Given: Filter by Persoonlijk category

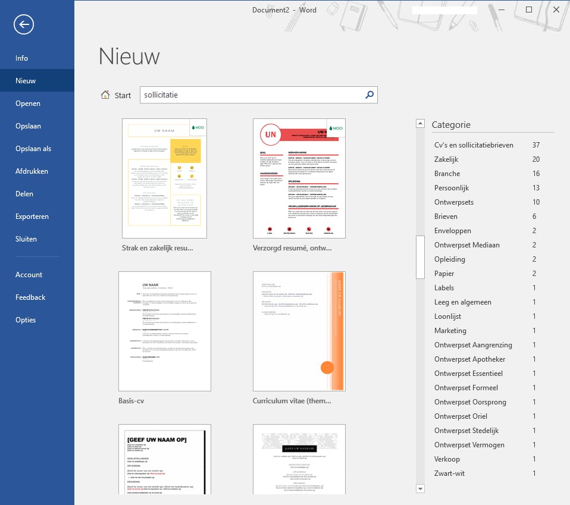Looking at the screenshot, I should click(487, 188).
